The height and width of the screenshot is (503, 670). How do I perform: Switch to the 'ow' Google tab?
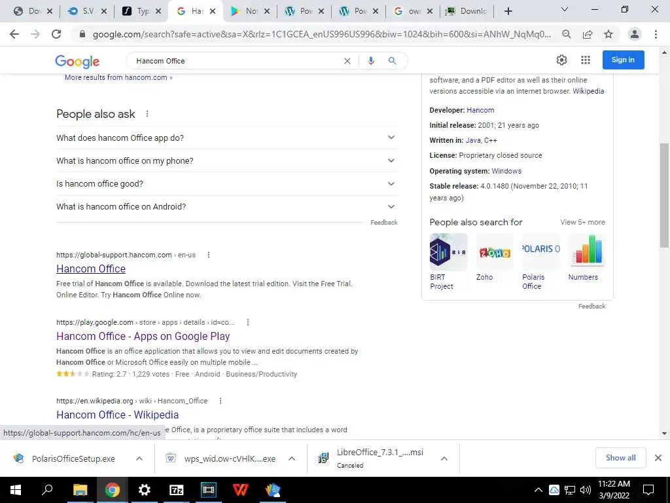413,11
